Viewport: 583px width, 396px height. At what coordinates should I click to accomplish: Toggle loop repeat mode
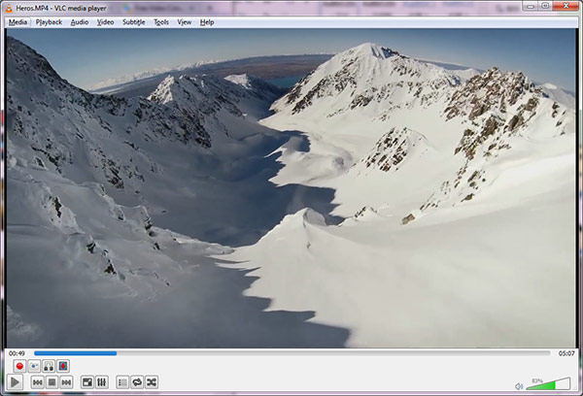coord(137,381)
